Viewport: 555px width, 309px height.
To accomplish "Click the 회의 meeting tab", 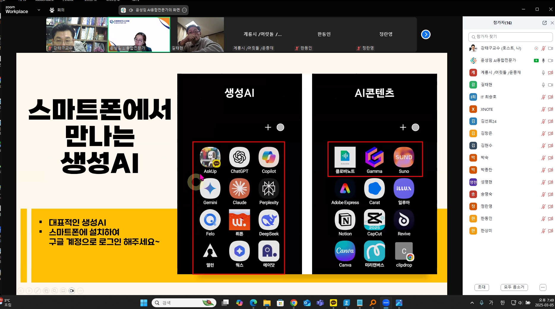I will point(57,10).
